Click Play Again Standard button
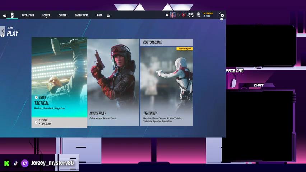Screen dimensions: 306x172 click(59, 122)
